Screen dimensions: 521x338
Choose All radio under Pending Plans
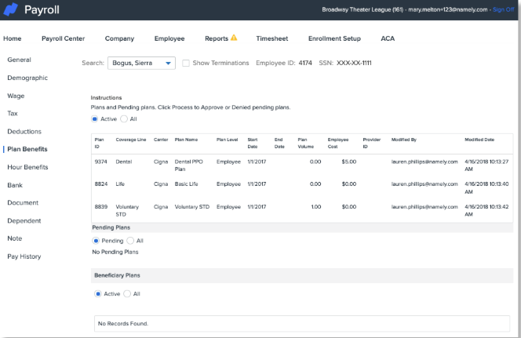(130, 241)
